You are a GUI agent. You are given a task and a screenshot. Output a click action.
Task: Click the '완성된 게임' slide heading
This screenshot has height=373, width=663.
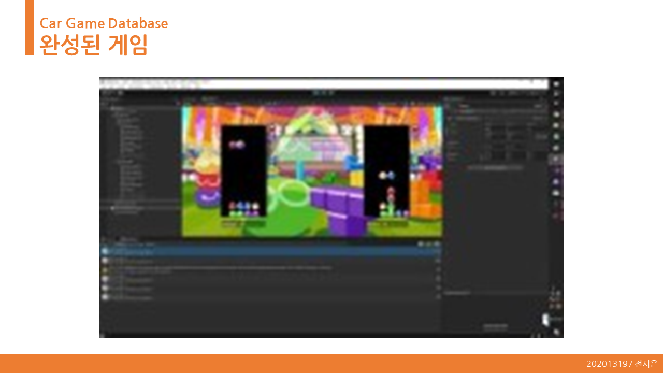94,44
